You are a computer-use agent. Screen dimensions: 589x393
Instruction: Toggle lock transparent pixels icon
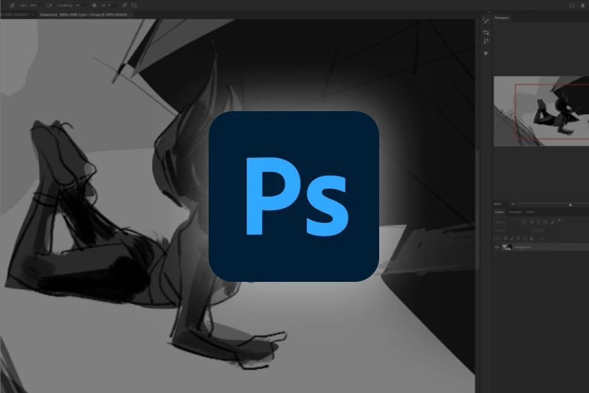(x=505, y=238)
